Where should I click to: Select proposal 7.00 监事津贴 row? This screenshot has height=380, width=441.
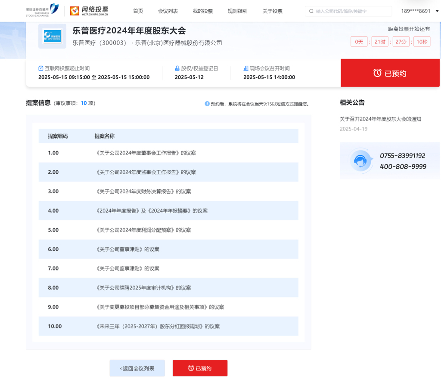click(x=168, y=269)
